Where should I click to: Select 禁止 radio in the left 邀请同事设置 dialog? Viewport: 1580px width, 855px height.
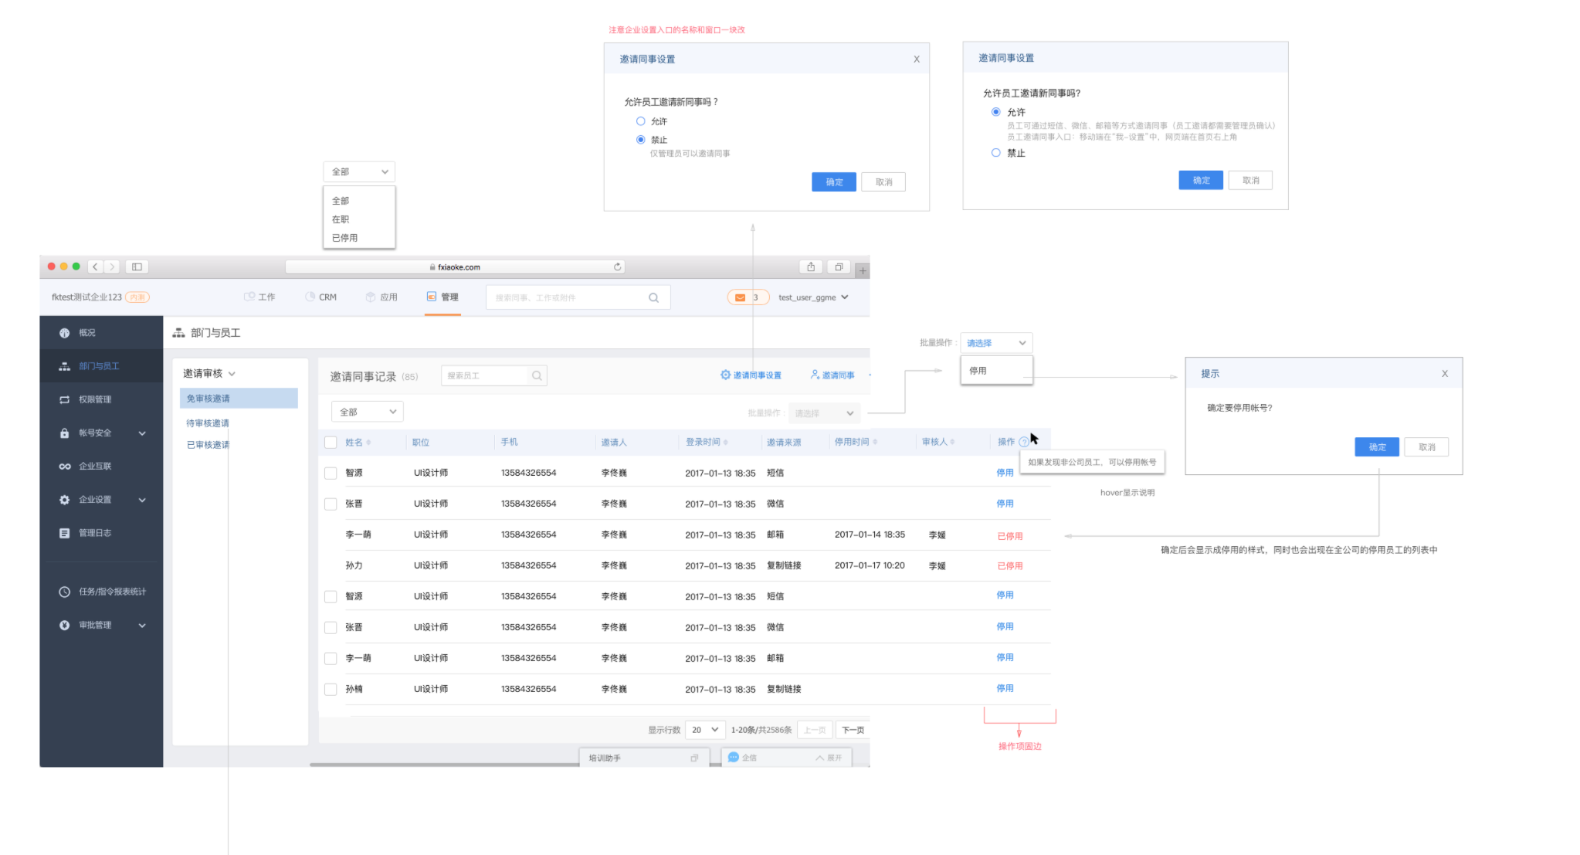(640, 140)
